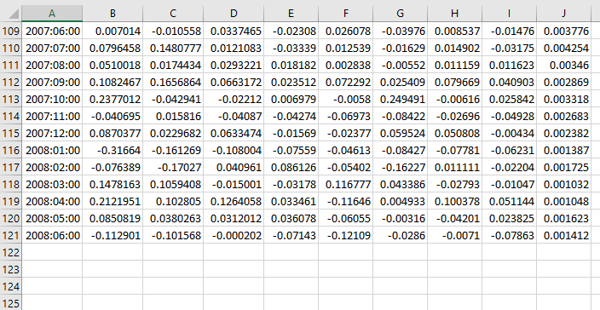Select value 0.086126 in column E
Image resolution: width=600 pixels, height=310 pixels.
click(291, 167)
